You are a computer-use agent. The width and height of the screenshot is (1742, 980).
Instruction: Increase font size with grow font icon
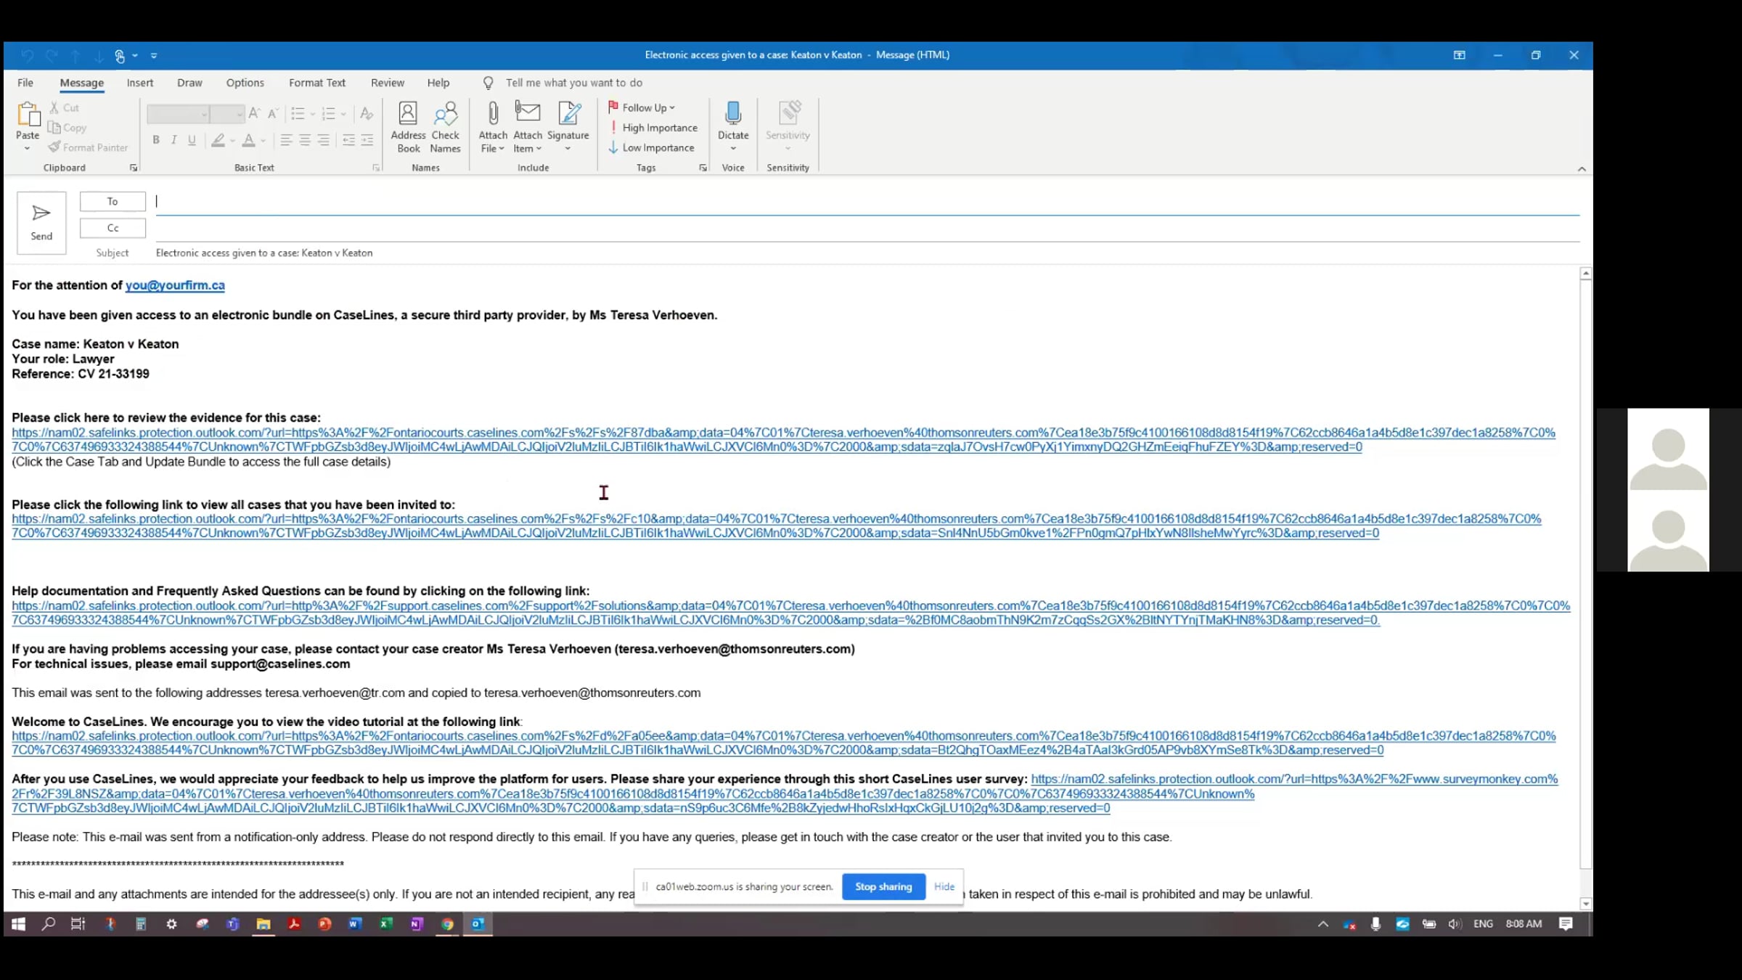click(254, 113)
